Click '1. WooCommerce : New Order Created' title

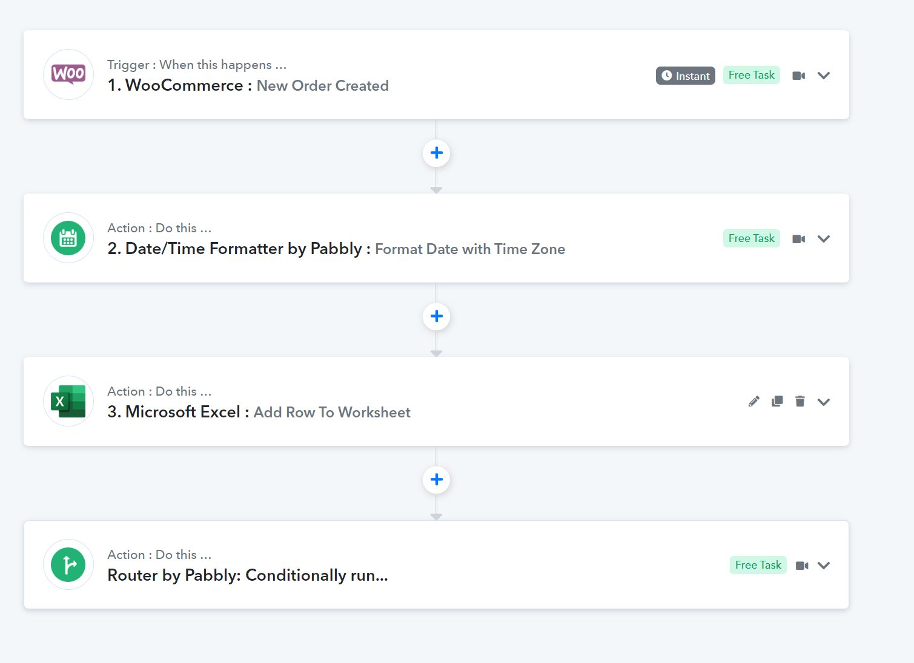pyautogui.click(x=248, y=86)
